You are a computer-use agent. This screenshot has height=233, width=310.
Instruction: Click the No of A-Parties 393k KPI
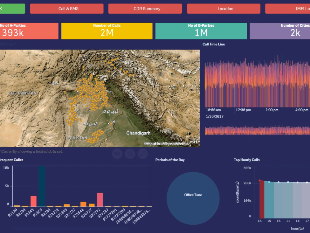(x=29, y=31)
